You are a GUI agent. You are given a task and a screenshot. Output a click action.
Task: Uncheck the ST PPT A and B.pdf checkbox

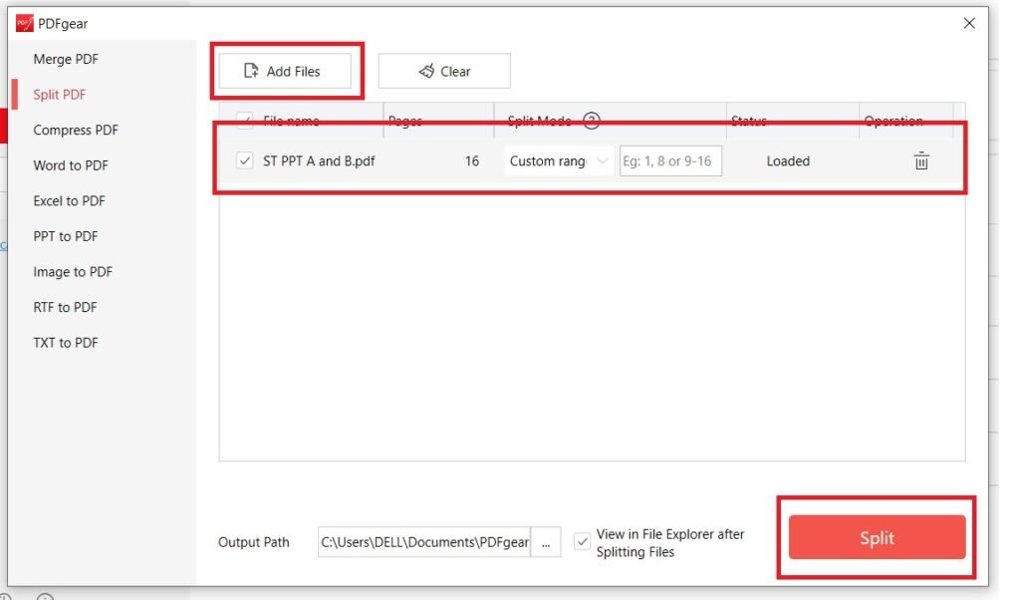[x=245, y=161]
